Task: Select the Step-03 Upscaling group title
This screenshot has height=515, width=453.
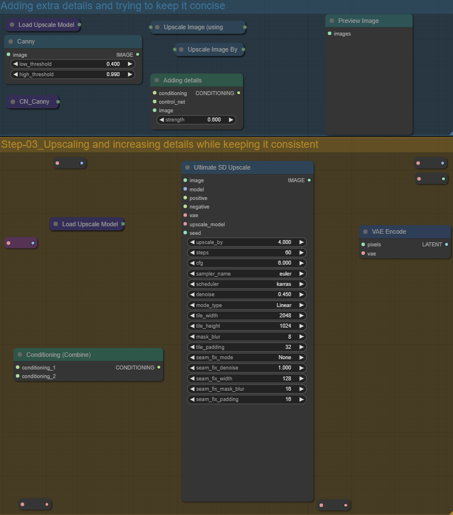Action: click(x=160, y=144)
